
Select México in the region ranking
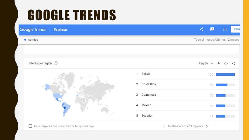pyautogui.click(x=146, y=105)
